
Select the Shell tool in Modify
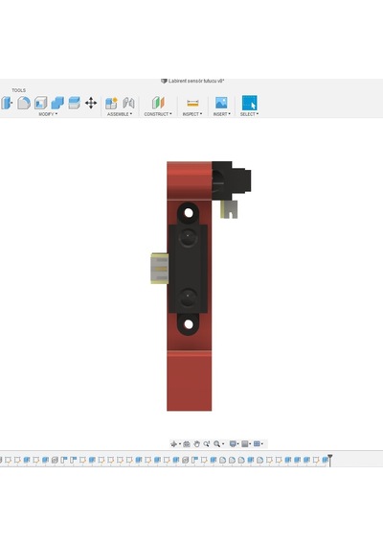coord(41,103)
